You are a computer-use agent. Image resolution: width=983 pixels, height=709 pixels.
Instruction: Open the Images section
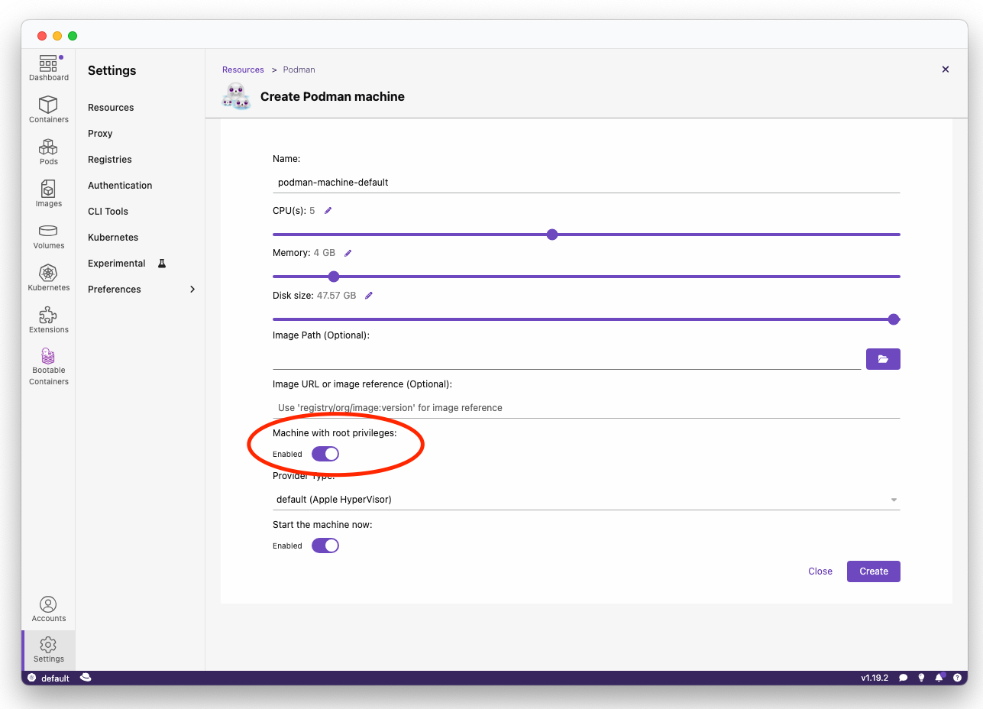click(x=49, y=194)
